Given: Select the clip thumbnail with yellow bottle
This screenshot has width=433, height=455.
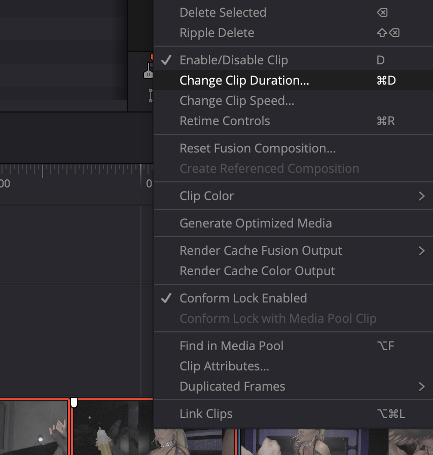Looking at the screenshot, I should point(113,428).
